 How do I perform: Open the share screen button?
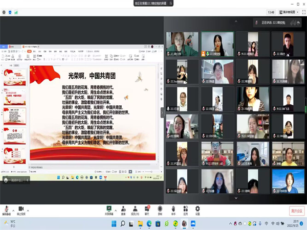(x=108, y=209)
